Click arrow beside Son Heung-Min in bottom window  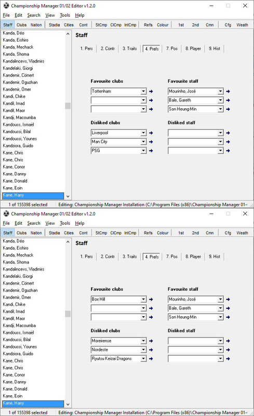(228, 317)
